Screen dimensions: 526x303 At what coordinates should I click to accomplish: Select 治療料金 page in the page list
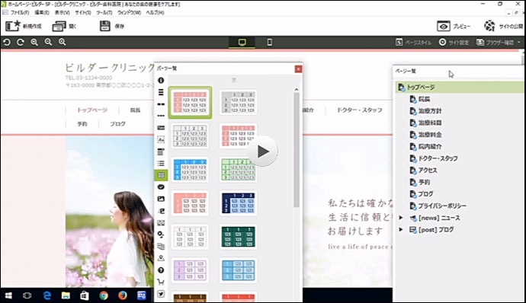430,135
